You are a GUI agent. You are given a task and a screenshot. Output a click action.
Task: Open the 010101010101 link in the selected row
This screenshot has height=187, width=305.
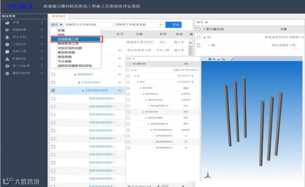[x=97, y=91]
